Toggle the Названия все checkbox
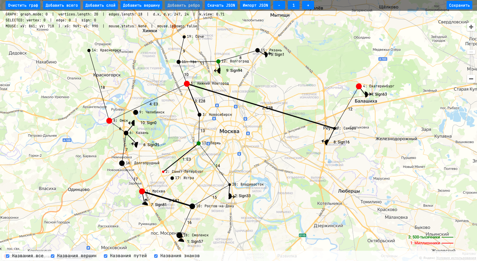This screenshot has width=477, height=261. 8,256
